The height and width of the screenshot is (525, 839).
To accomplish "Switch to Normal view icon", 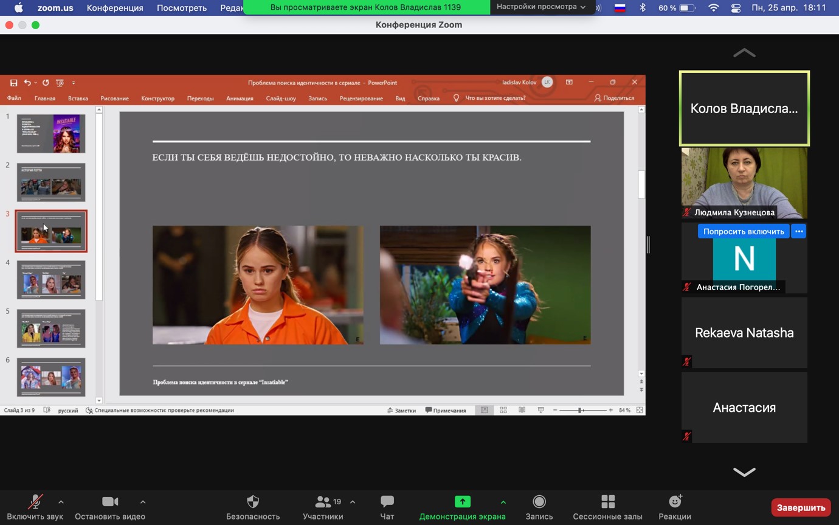I will (x=485, y=411).
